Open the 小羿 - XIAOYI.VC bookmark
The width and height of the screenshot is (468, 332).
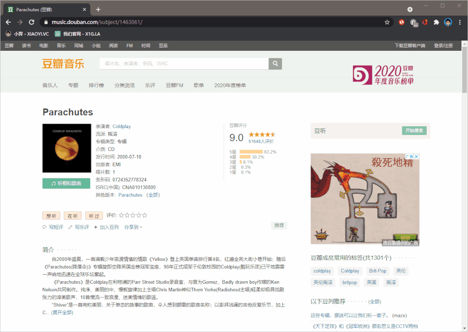click(x=27, y=34)
